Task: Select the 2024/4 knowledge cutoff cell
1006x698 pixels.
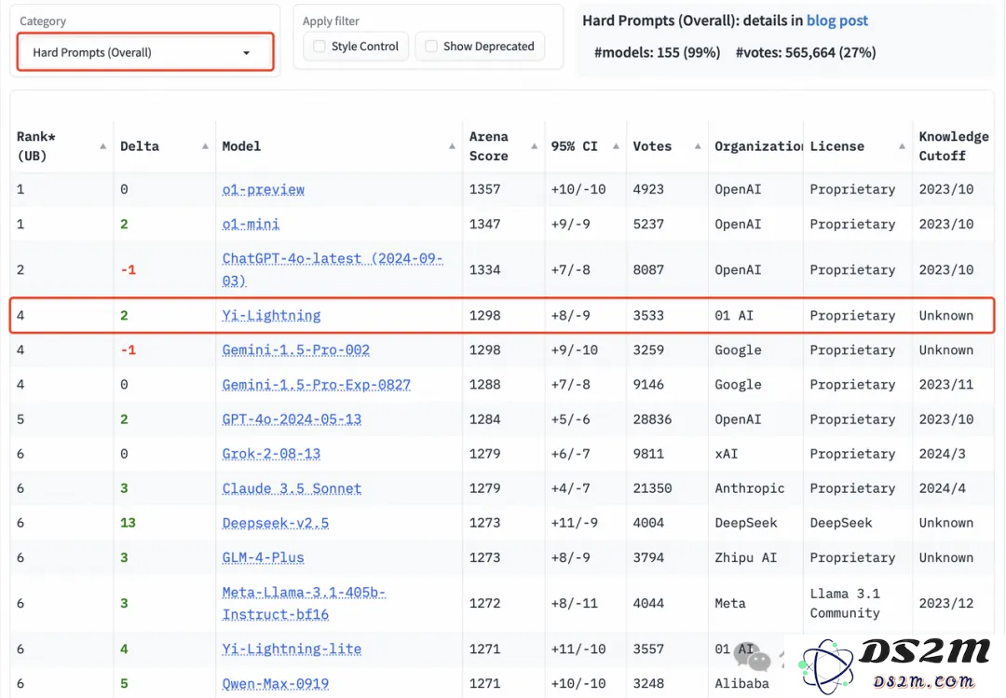Action: [942, 488]
